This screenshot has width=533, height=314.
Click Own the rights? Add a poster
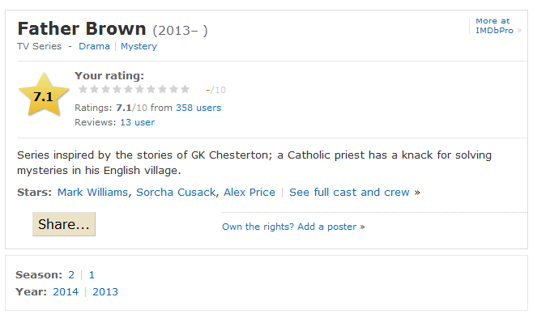pos(293,227)
